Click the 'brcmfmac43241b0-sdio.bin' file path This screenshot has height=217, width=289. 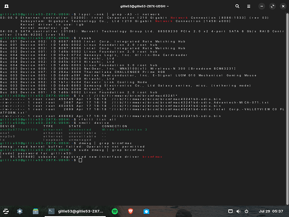tap(167, 99)
